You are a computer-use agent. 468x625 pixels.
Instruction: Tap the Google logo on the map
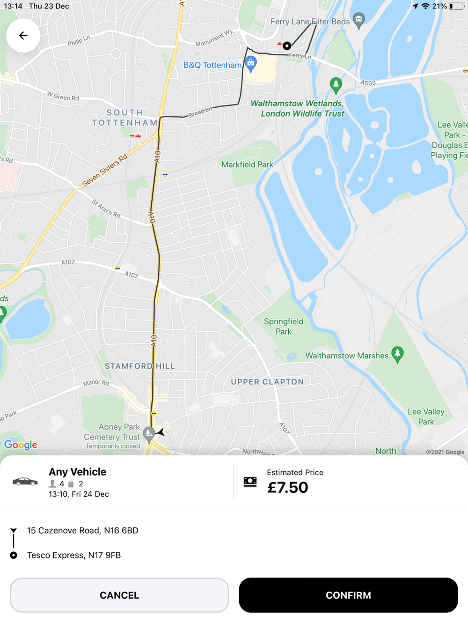(x=21, y=445)
